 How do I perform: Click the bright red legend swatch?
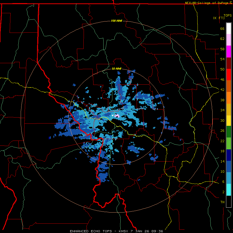229,75
